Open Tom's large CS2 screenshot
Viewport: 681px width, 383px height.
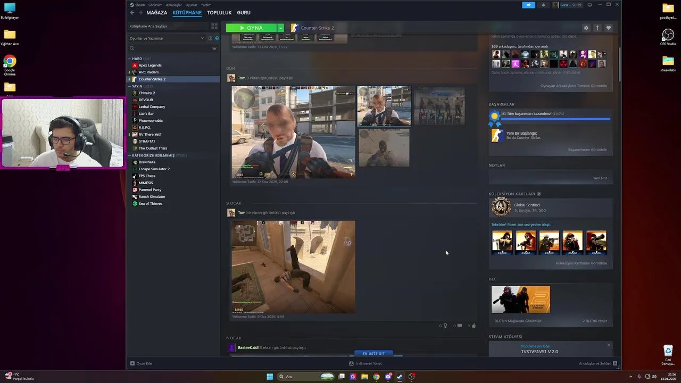tap(293, 132)
